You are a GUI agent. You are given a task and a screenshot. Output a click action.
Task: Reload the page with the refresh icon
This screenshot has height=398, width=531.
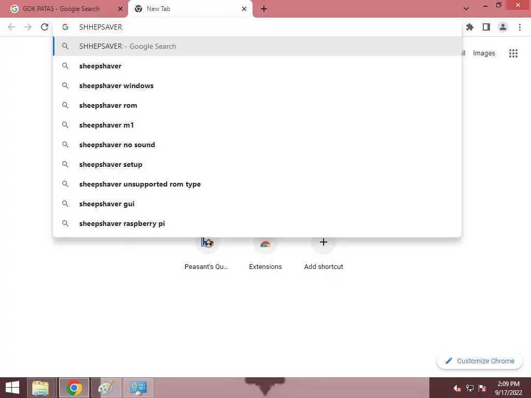coord(45,27)
